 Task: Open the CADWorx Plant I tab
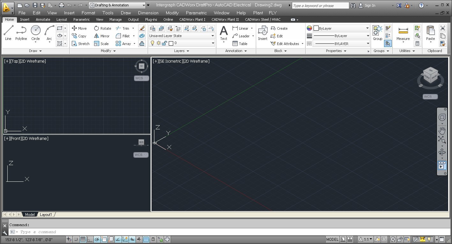click(x=192, y=19)
